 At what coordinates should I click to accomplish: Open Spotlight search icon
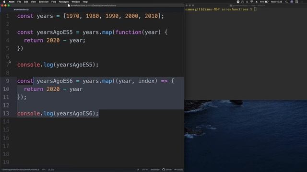click(x=286, y=2)
